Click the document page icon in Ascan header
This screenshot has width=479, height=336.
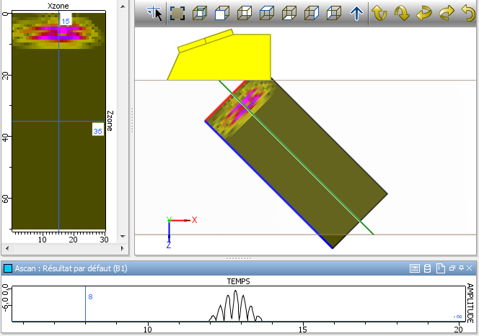(x=439, y=268)
